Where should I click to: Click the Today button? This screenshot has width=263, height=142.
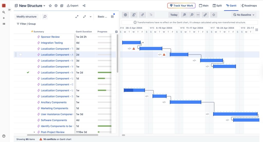174,15
